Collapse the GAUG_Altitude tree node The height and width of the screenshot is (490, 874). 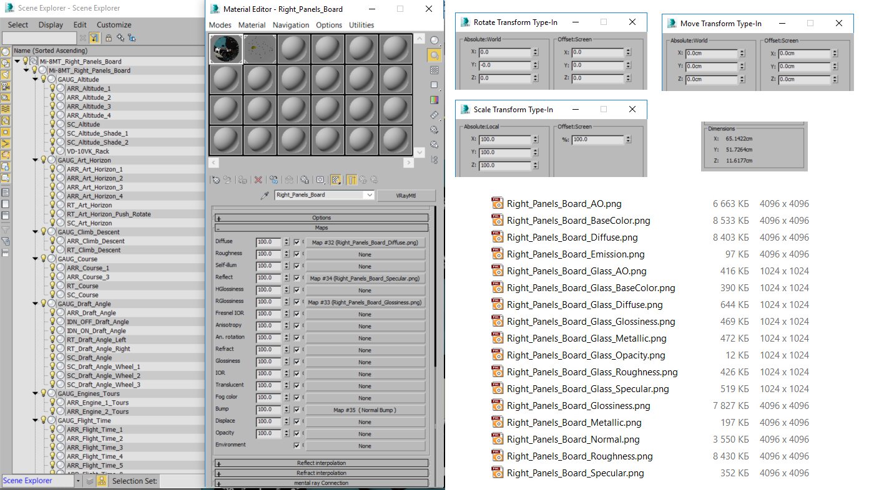(x=35, y=80)
